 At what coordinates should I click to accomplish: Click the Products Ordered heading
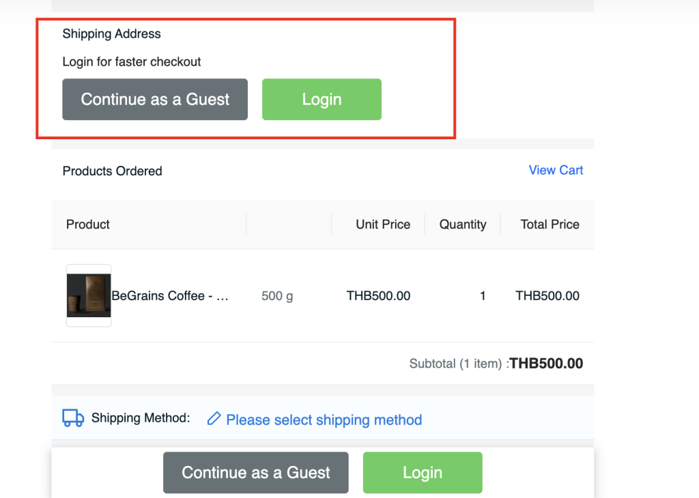coord(113,171)
